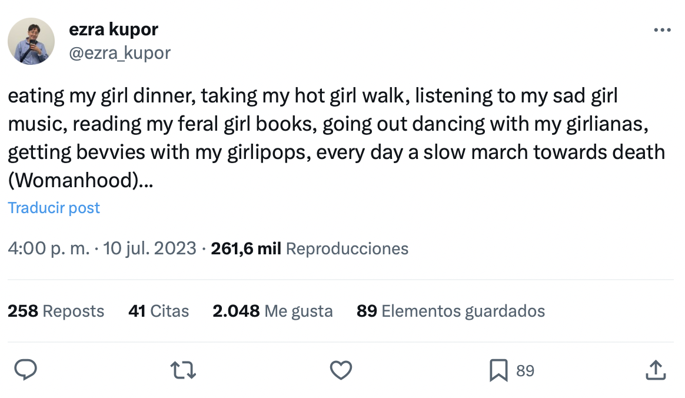Show the 2.048 Me gusta likes
This screenshot has width=685, height=398.
(272, 311)
